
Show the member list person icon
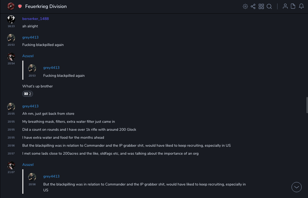pyautogui.click(x=285, y=6)
